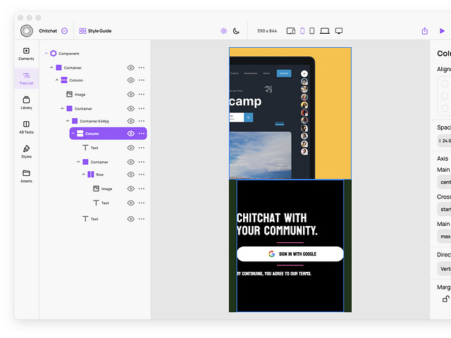Select the desktop monitor preview

tap(339, 31)
